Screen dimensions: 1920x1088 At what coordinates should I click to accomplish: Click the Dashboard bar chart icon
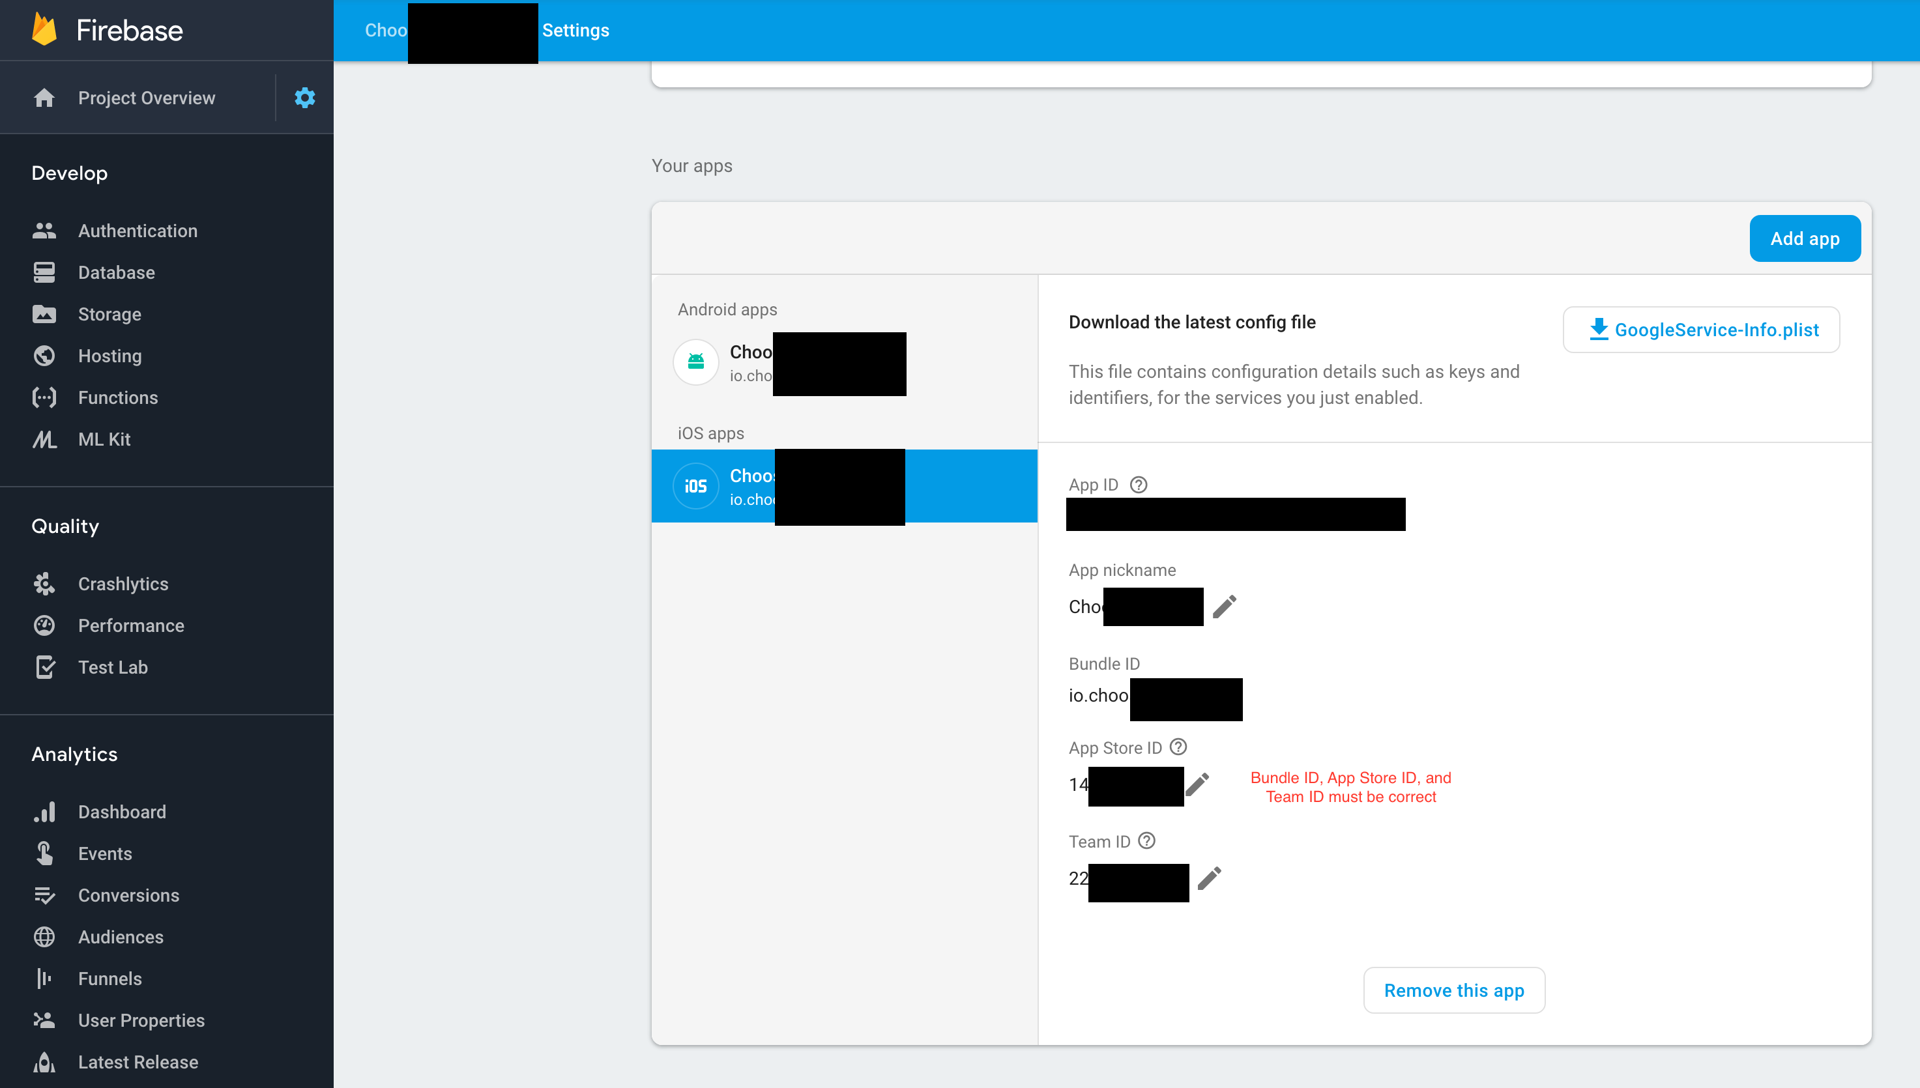[x=44, y=812]
